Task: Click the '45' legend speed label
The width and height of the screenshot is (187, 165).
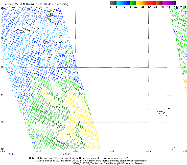Action: 169,7
